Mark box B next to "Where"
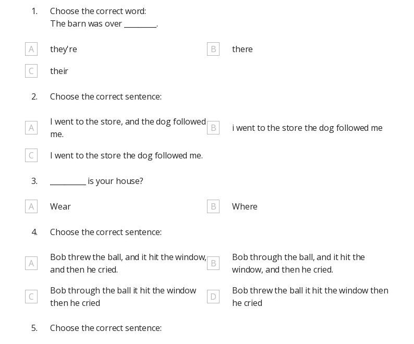Viewport: 414px width, 344px height. click(x=213, y=206)
